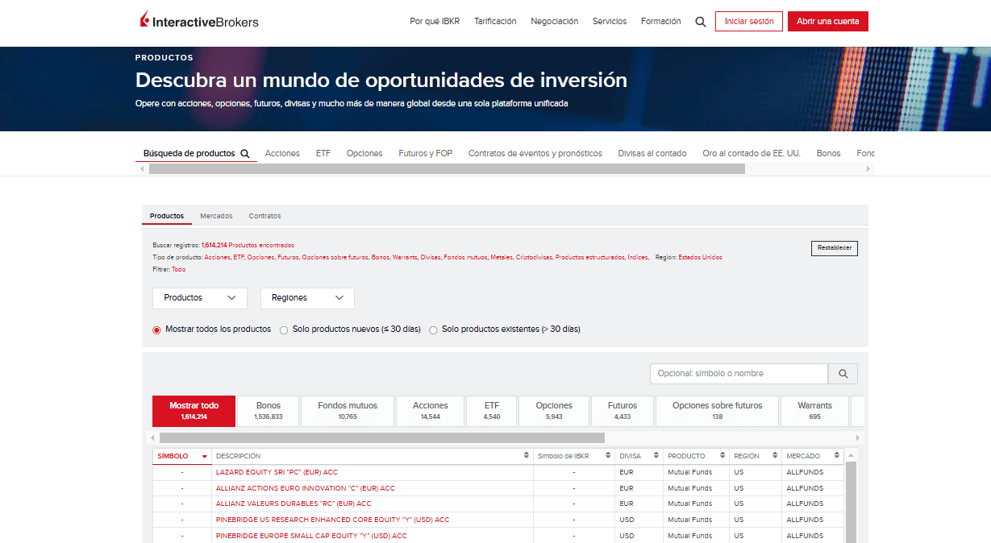Open site search magnifier in header
This screenshot has width=991, height=543.
point(701,22)
